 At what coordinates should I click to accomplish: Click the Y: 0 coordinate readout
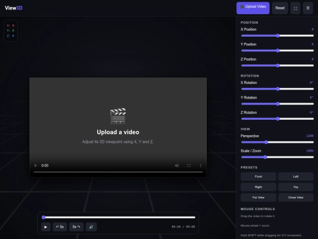[x=11, y=31]
